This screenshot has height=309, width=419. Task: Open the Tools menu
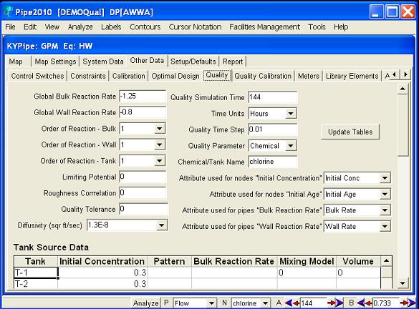tap(317, 27)
